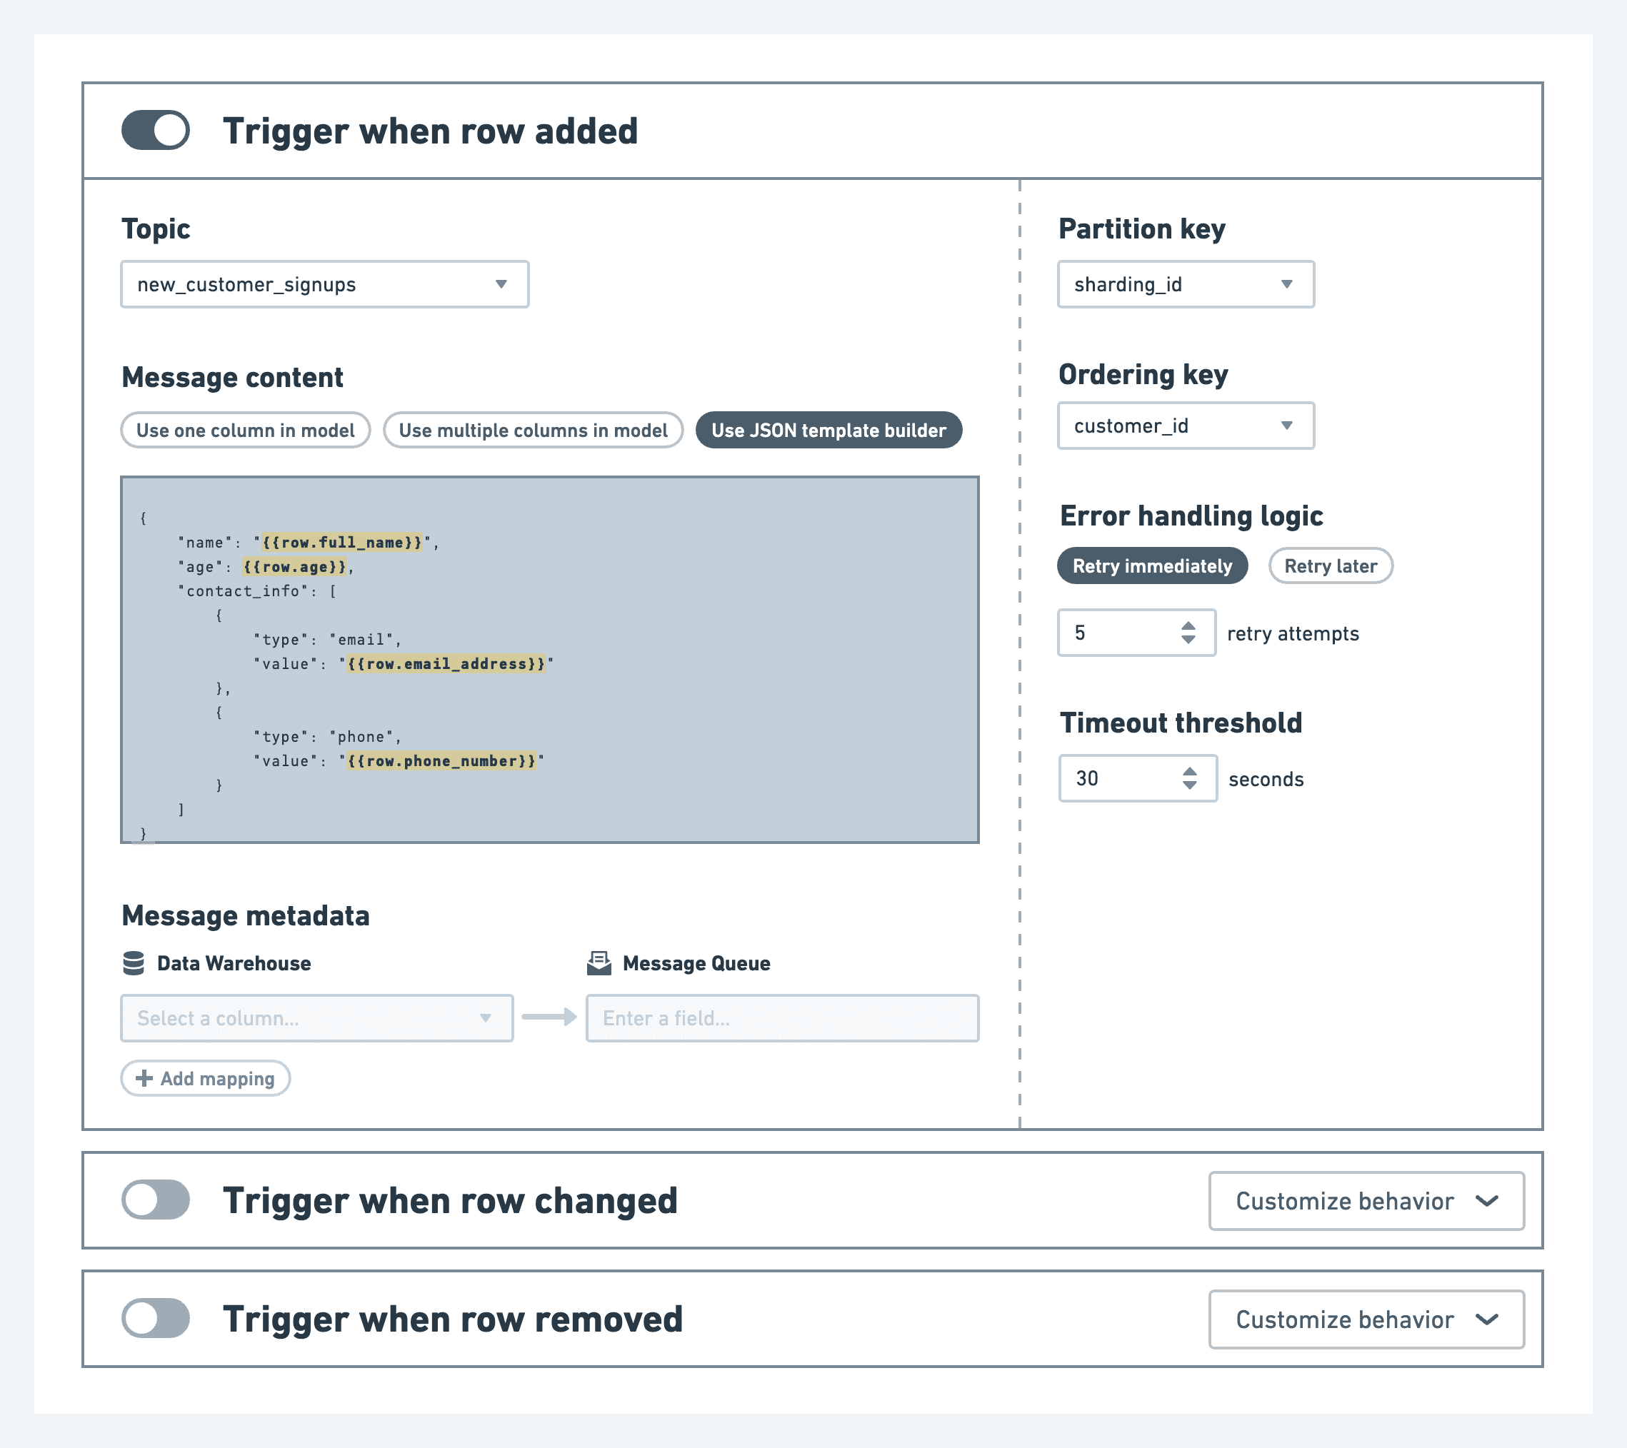1627x1448 pixels.
Task: Increase retry attempts with the stepper arrow
Action: (1188, 626)
